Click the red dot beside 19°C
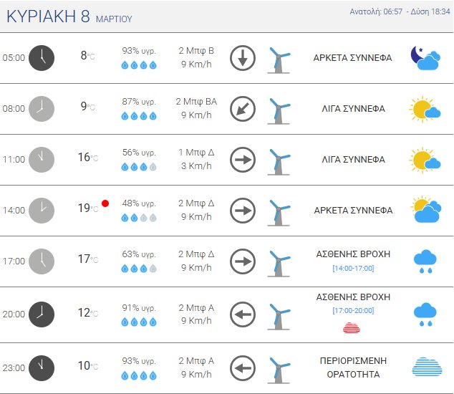Screen dimensions: 454x394 pos(105,203)
